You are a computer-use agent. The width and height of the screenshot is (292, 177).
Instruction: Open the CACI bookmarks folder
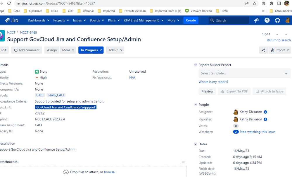pos(14,11)
